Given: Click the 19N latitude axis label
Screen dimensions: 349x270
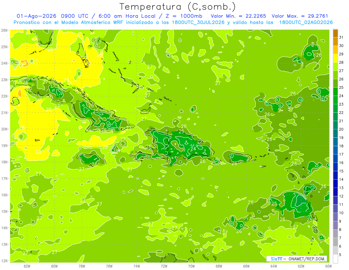Looking at the screenshot, I should (x=4, y=145).
